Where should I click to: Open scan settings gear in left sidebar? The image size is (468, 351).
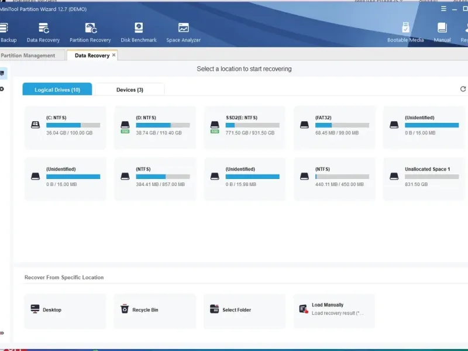click(x=2, y=89)
